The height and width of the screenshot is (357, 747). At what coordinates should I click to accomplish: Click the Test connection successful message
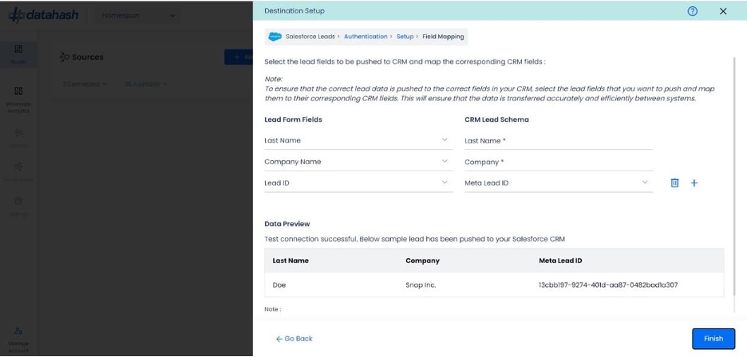414,239
